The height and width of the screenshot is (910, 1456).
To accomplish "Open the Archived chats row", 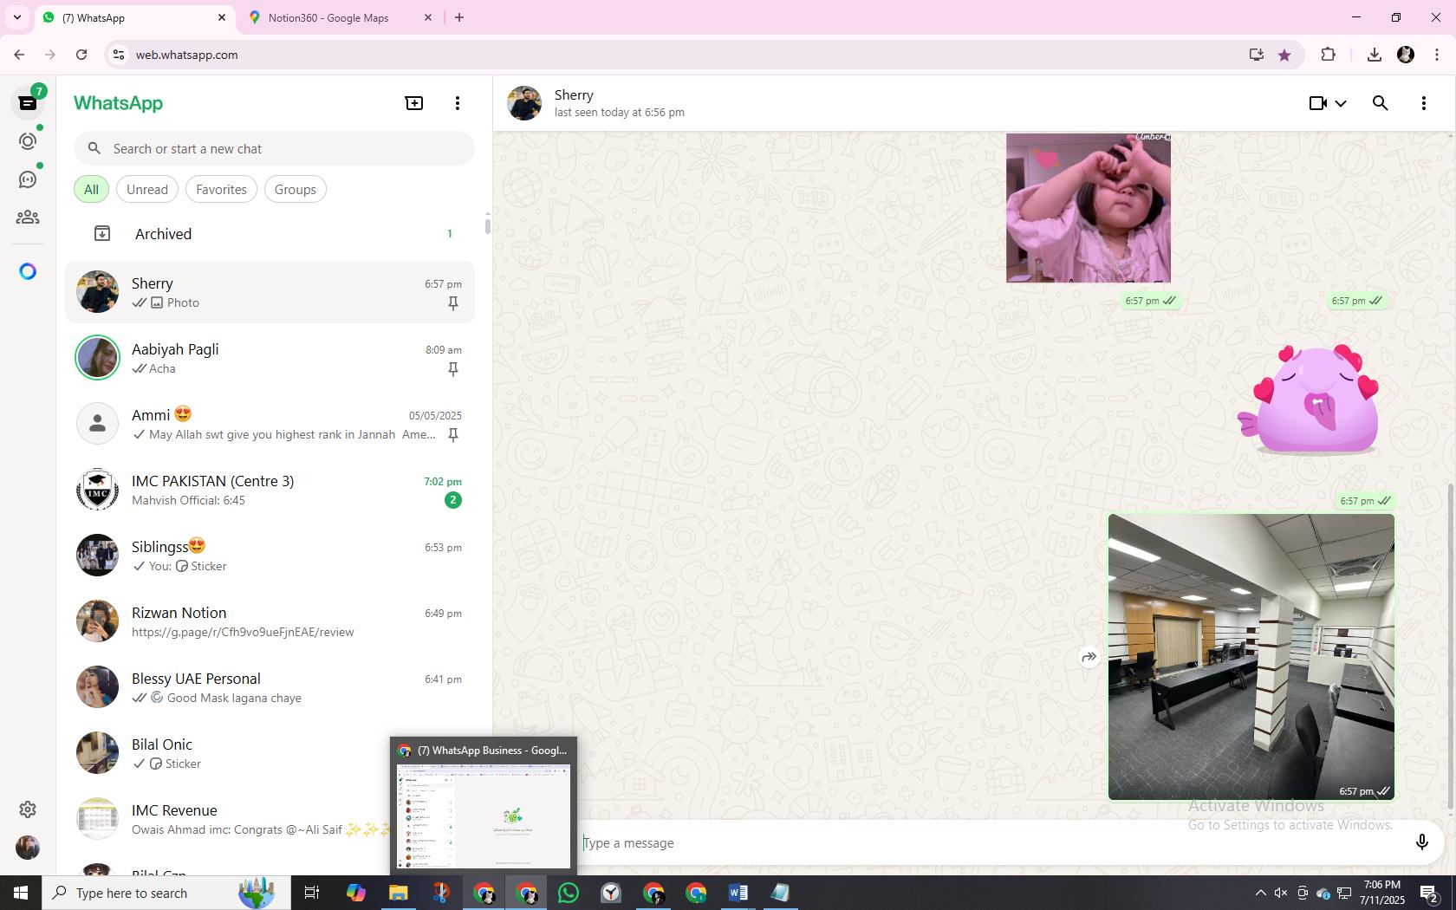I will click(x=270, y=234).
